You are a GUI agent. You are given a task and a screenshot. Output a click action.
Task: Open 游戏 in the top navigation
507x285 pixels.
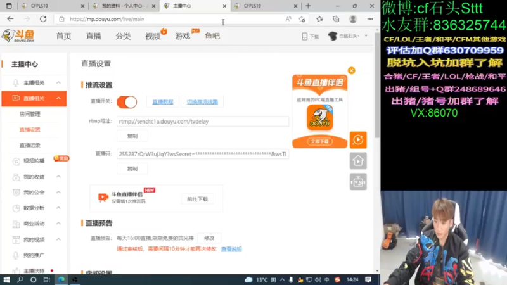(183, 36)
